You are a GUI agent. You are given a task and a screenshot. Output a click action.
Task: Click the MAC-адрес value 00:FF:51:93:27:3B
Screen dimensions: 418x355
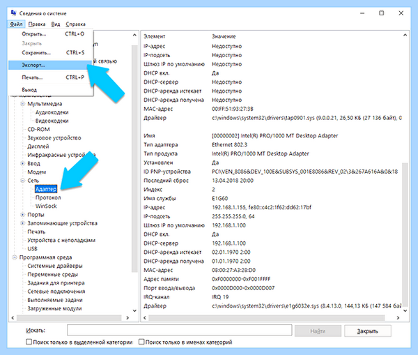(x=233, y=109)
